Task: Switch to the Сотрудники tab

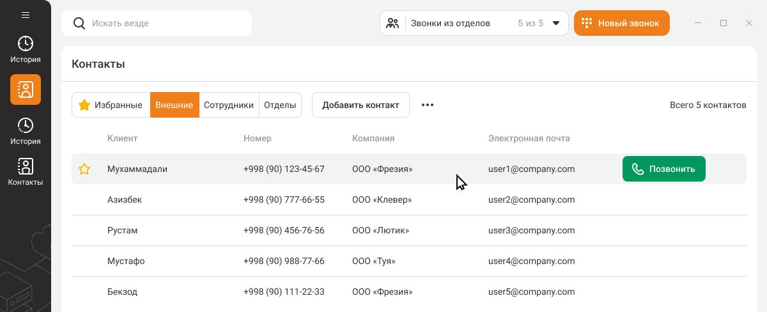Action: 229,105
